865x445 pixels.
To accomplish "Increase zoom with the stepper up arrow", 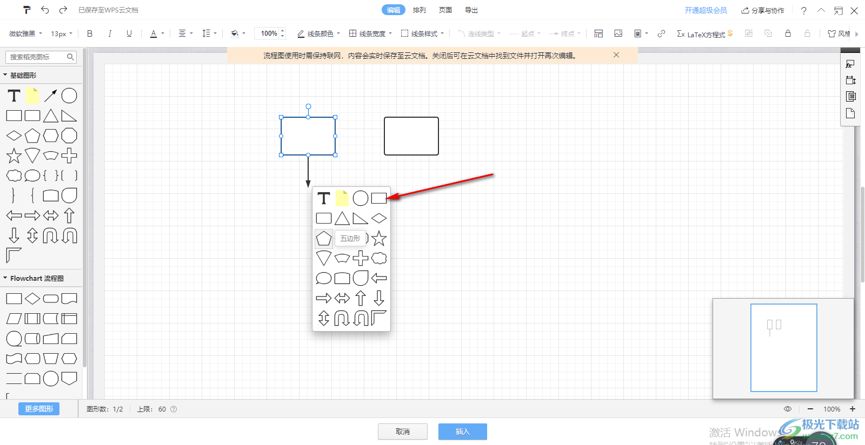I will 282,31.
